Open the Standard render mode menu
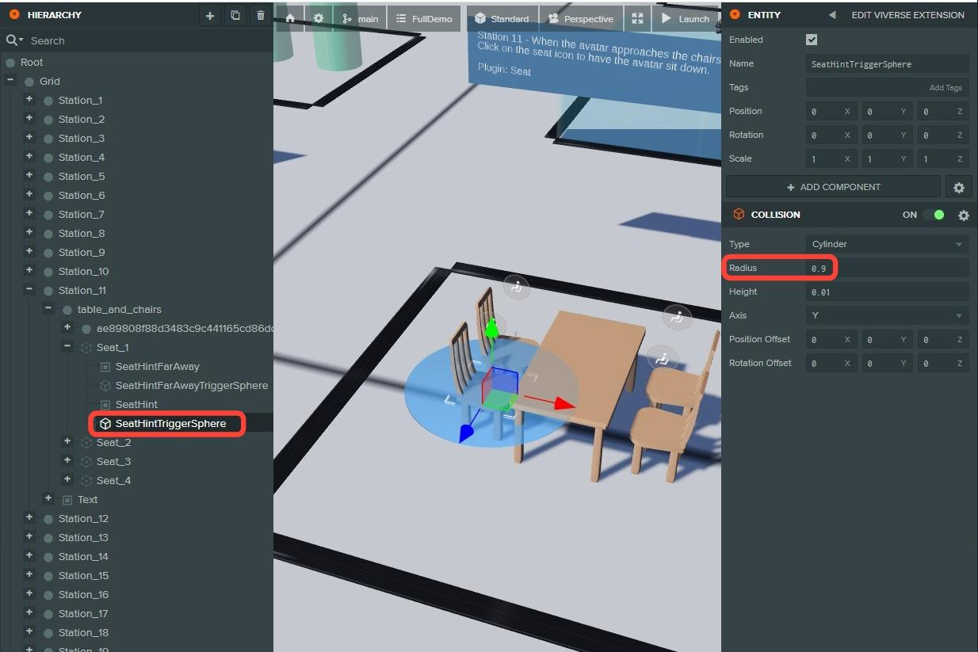This screenshot has height=652, width=978. click(x=502, y=18)
